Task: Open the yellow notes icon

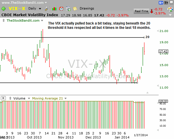Action: point(75,8)
